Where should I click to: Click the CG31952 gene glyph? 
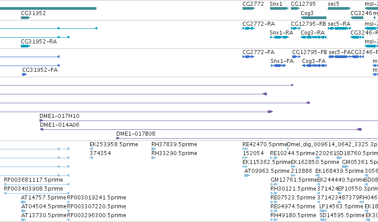(26, 18)
